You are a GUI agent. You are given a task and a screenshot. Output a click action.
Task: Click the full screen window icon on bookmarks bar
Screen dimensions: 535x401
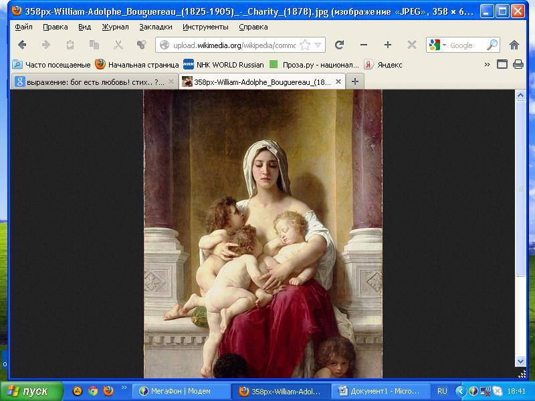point(502,64)
